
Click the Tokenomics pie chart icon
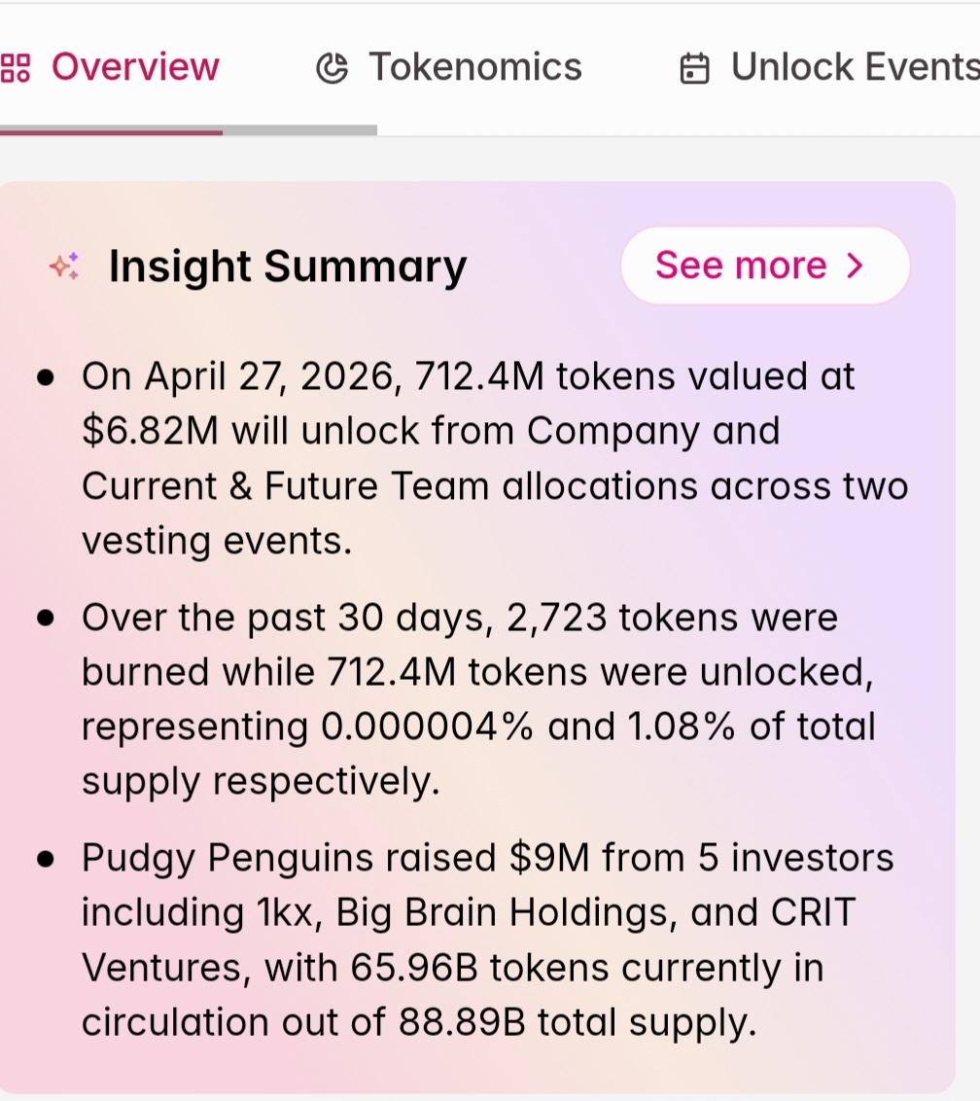coord(332,68)
